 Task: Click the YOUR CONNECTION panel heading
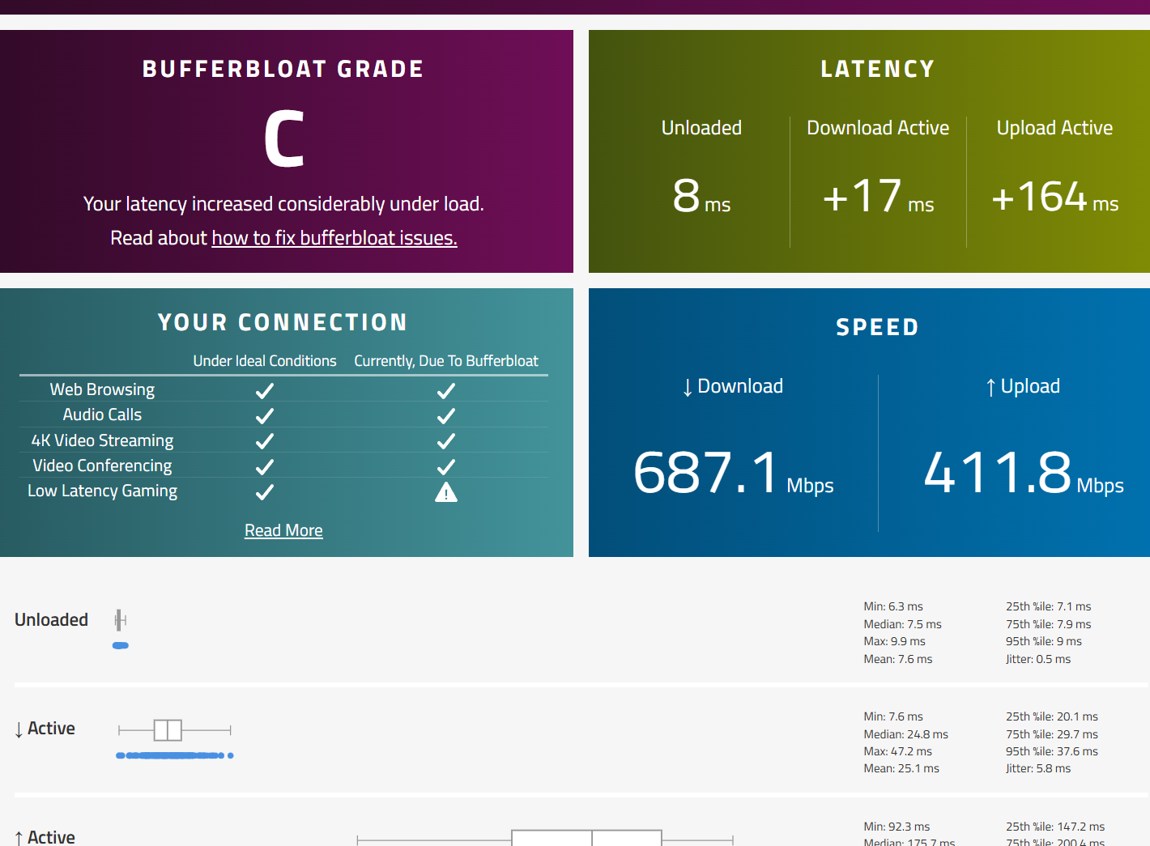click(283, 322)
